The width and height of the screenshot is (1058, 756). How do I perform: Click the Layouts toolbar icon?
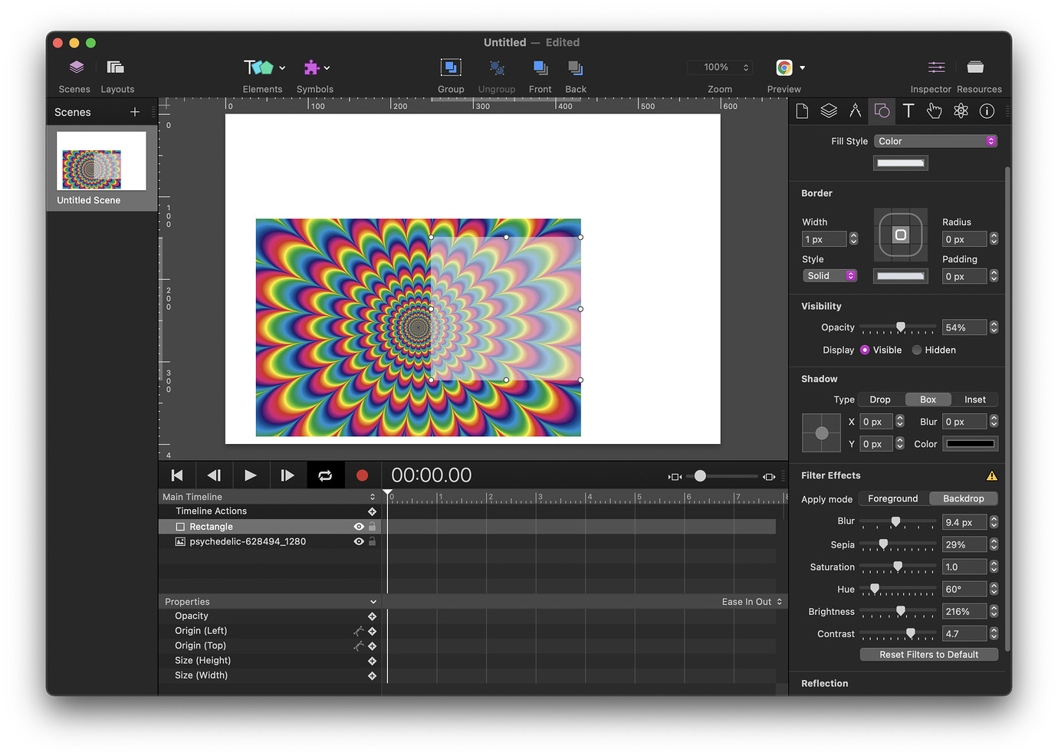(116, 67)
